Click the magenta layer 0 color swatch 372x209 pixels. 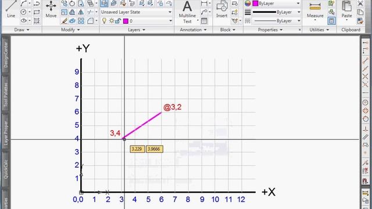pos(126,21)
